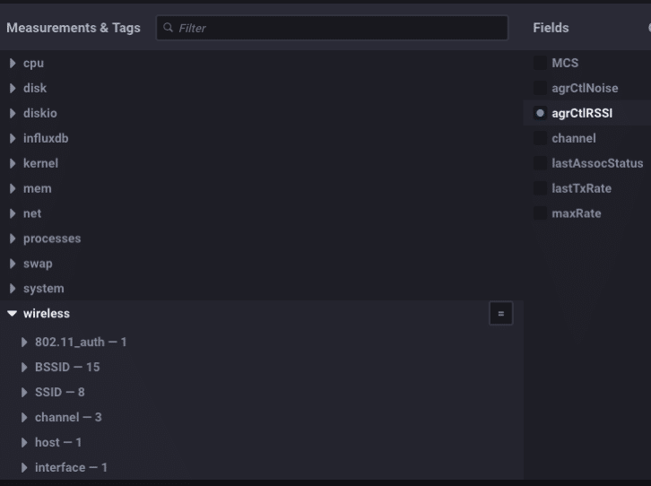Viewport: 651px width, 486px height.
Task: Deselect the agrCtlRSSI field
Action: (540, 113)
